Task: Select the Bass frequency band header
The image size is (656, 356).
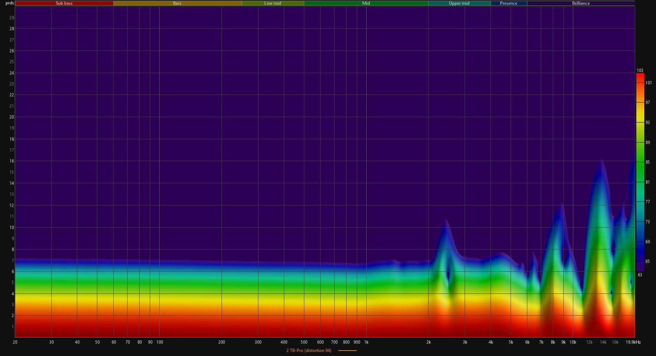Action: pos(177,3)
